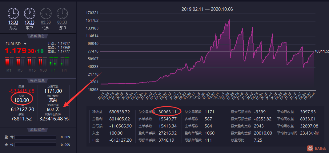Image resolution: width=329 pixels, height=153 pixels.
Task: Click the 盈利单手数 value 27216.92
Action: [x=168, y=133]
